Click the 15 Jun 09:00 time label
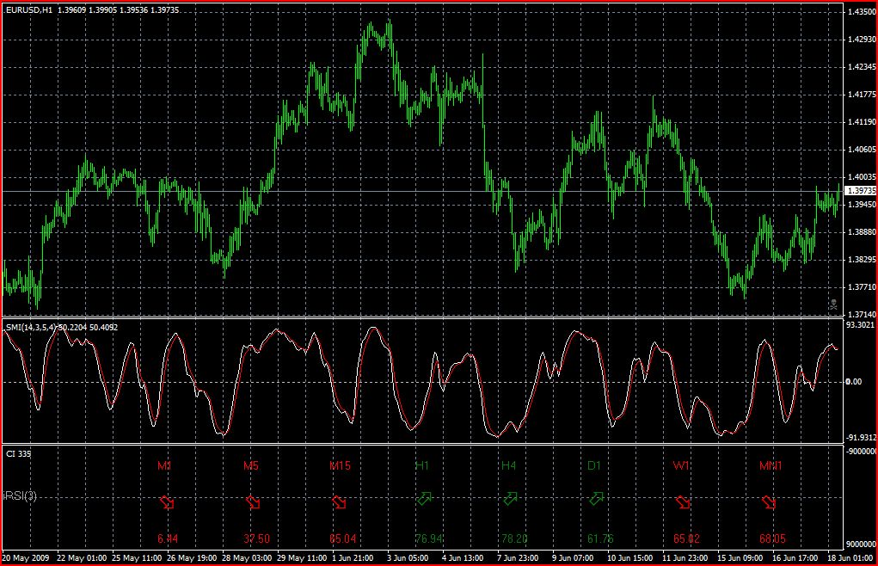 [x=740, y=557]
